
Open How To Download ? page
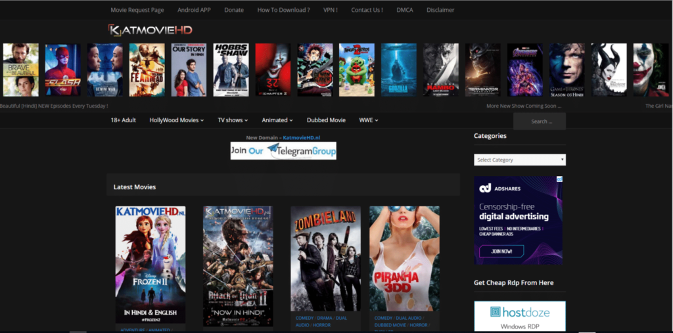[x=284, y=10]
